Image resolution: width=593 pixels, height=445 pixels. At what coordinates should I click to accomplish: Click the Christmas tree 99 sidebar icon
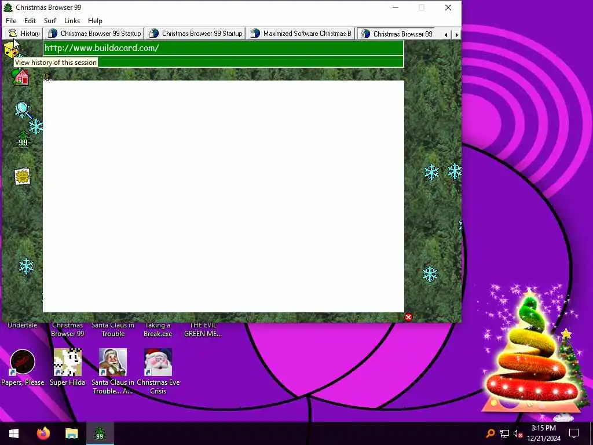coord(23,139)
